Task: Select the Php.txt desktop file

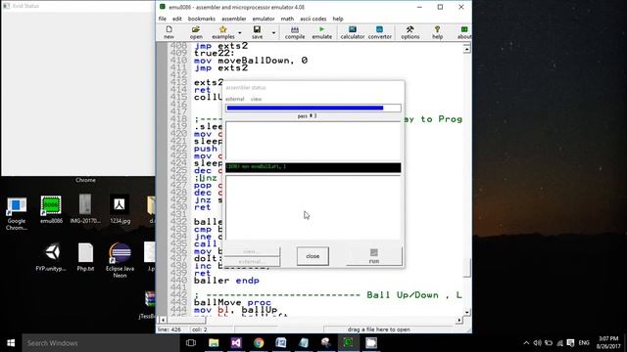Action: point(85,257)
